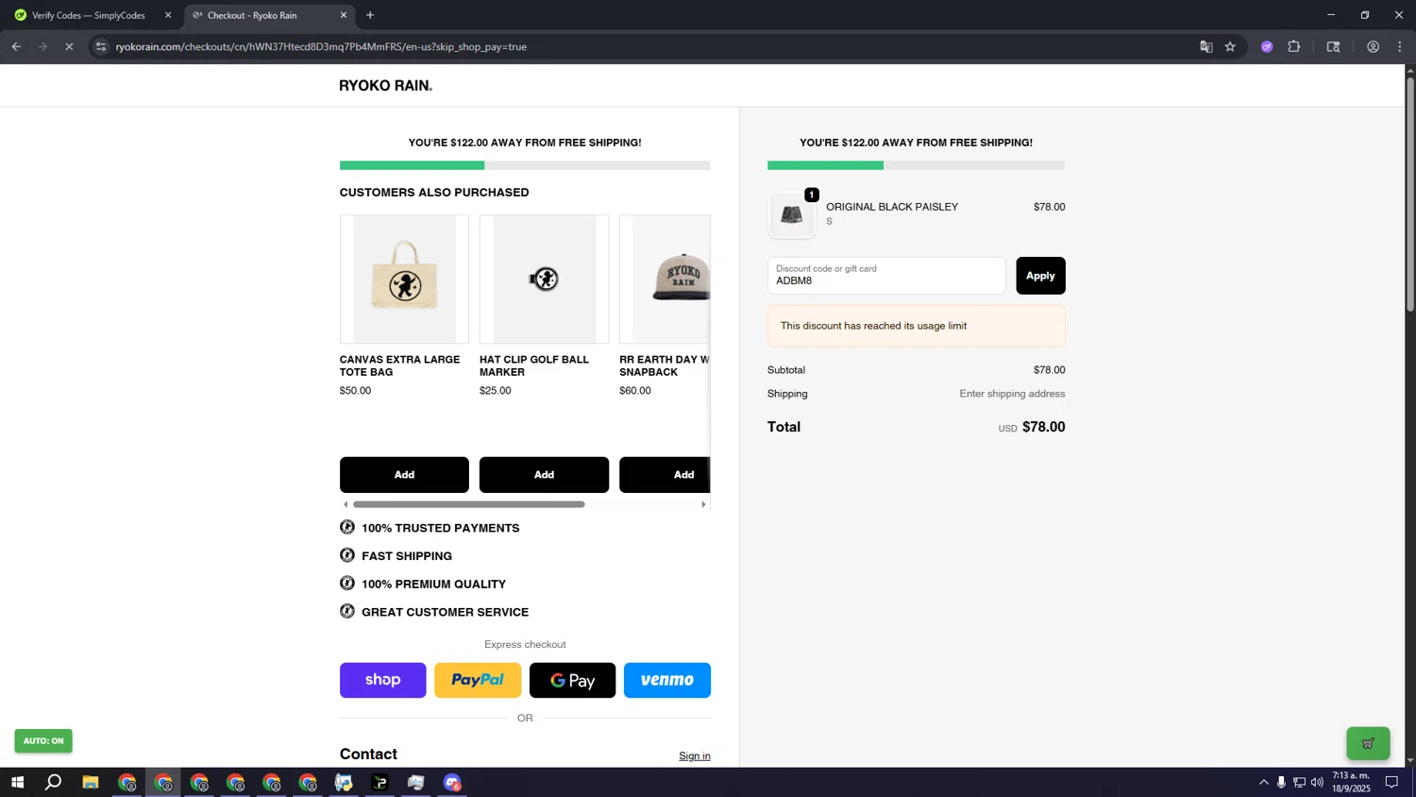
Task: Open Windows taskbar search
Action: pos(54,783)
